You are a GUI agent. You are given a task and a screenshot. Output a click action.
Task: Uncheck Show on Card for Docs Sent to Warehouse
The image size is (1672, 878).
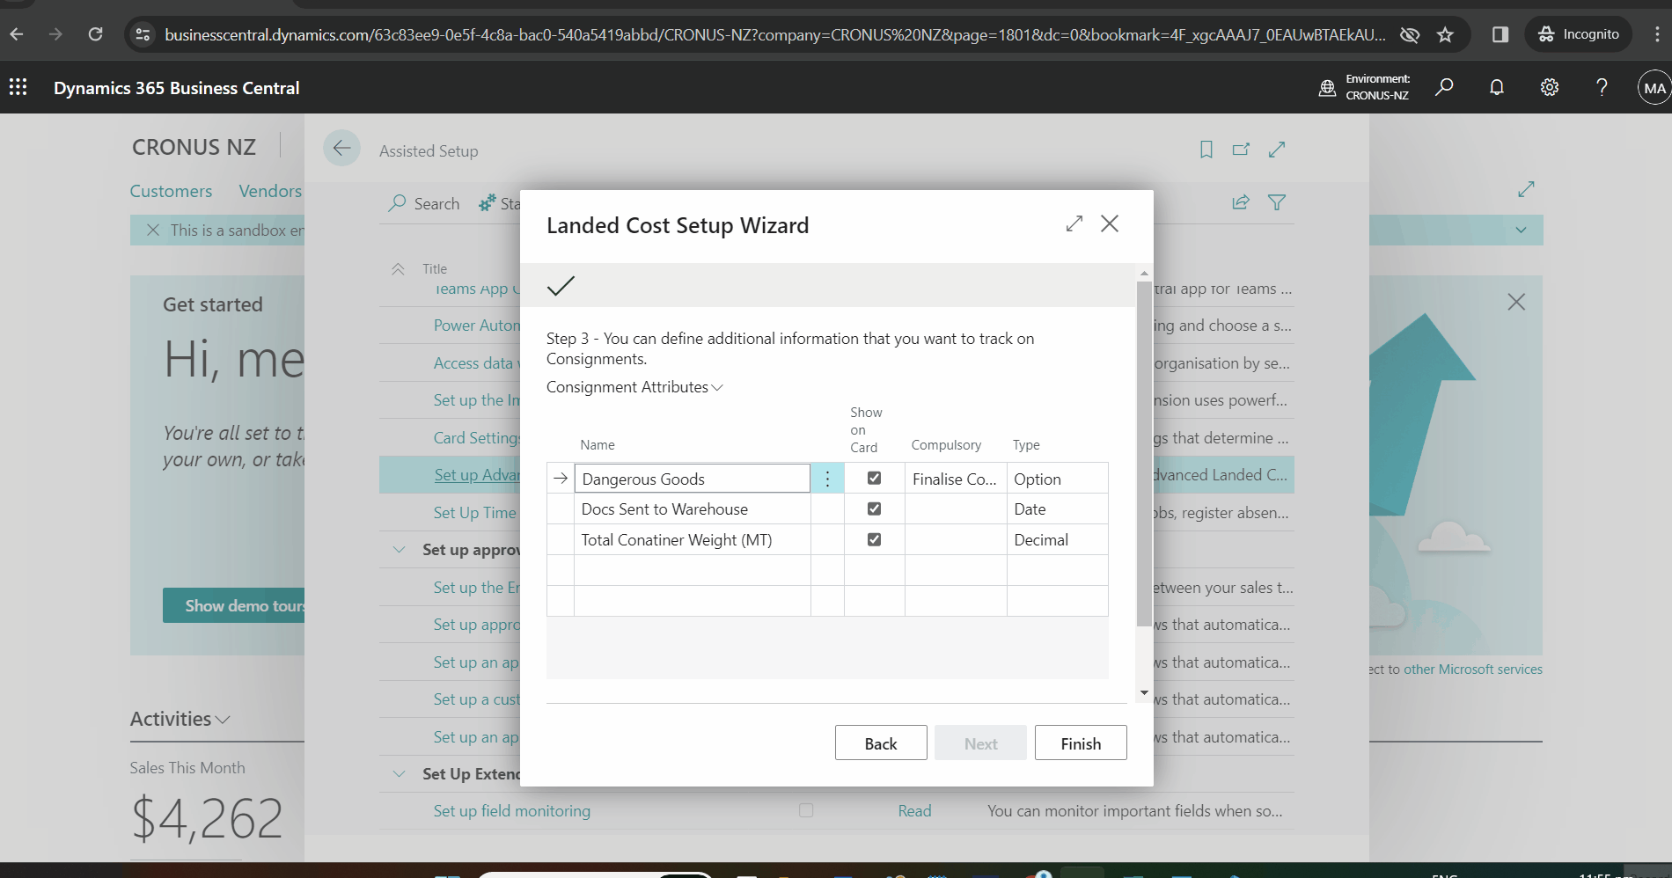pos(874,509)
